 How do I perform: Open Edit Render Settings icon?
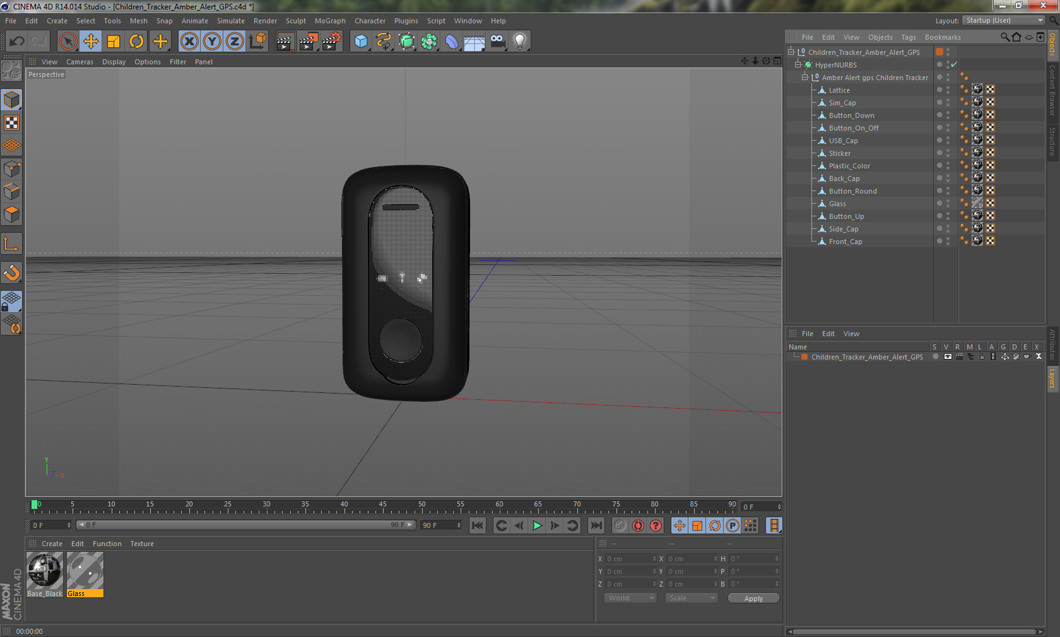pyautogui.click(x=331, y=42)
